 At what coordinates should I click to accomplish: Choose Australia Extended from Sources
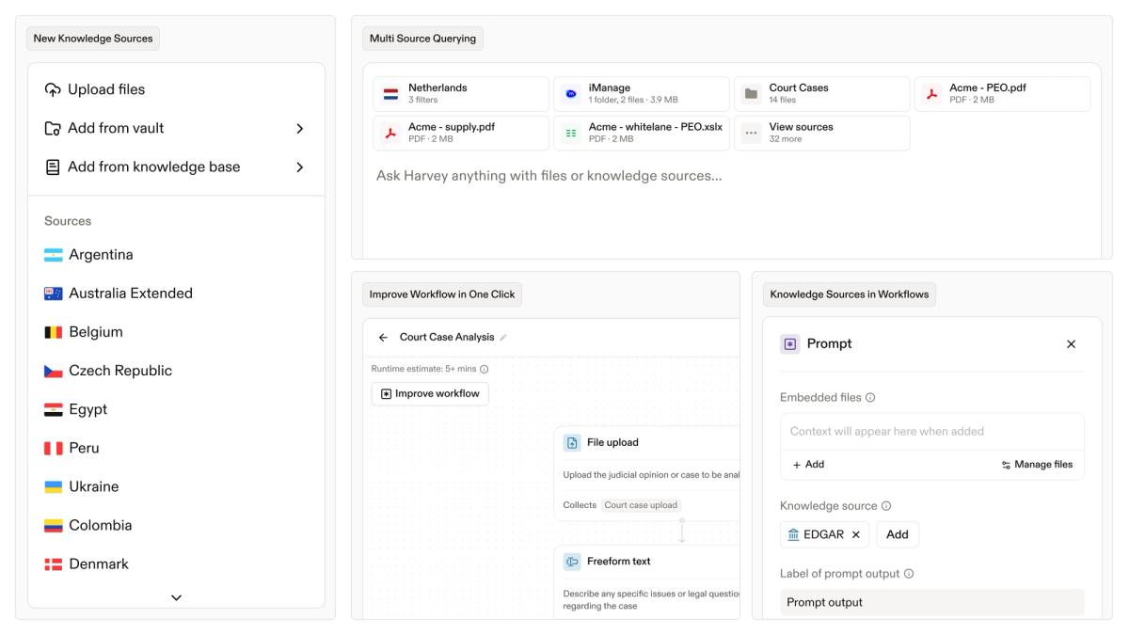(176, 294)
